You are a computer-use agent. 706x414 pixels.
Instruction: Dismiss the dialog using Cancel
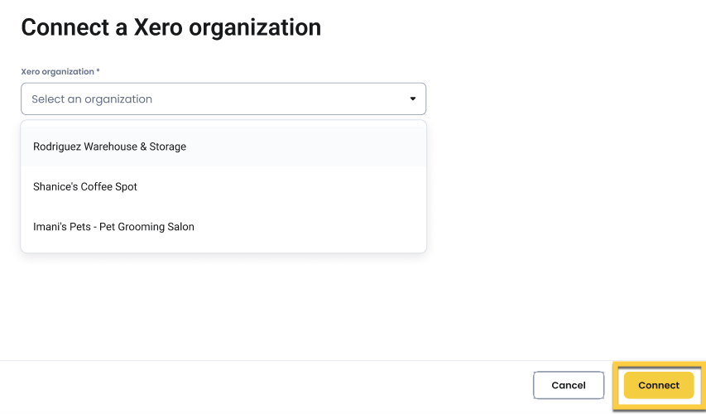tap(569, 385)
